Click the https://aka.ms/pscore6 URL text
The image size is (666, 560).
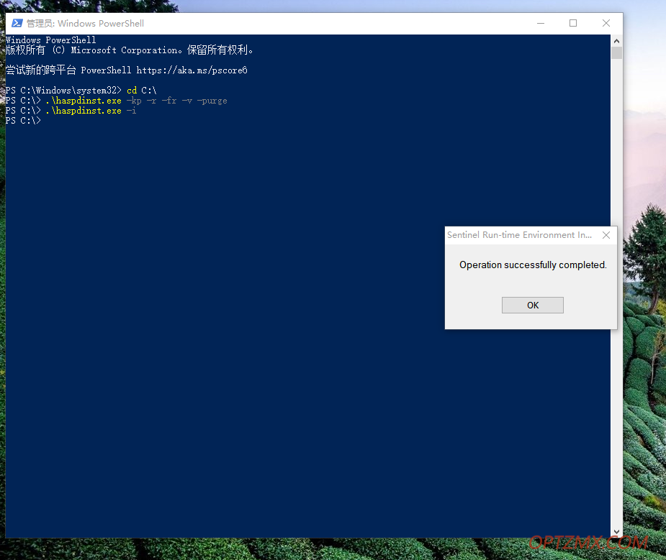(192, 70)
